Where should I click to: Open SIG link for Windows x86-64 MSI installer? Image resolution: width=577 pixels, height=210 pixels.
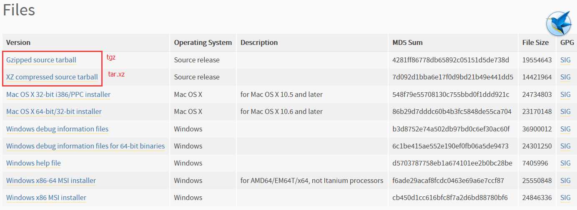tap(565, 180)
